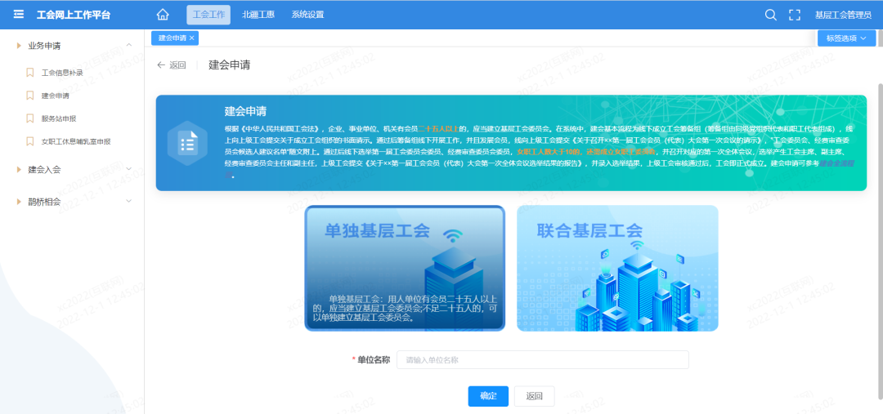Click the 单位名称 input field

542,360
